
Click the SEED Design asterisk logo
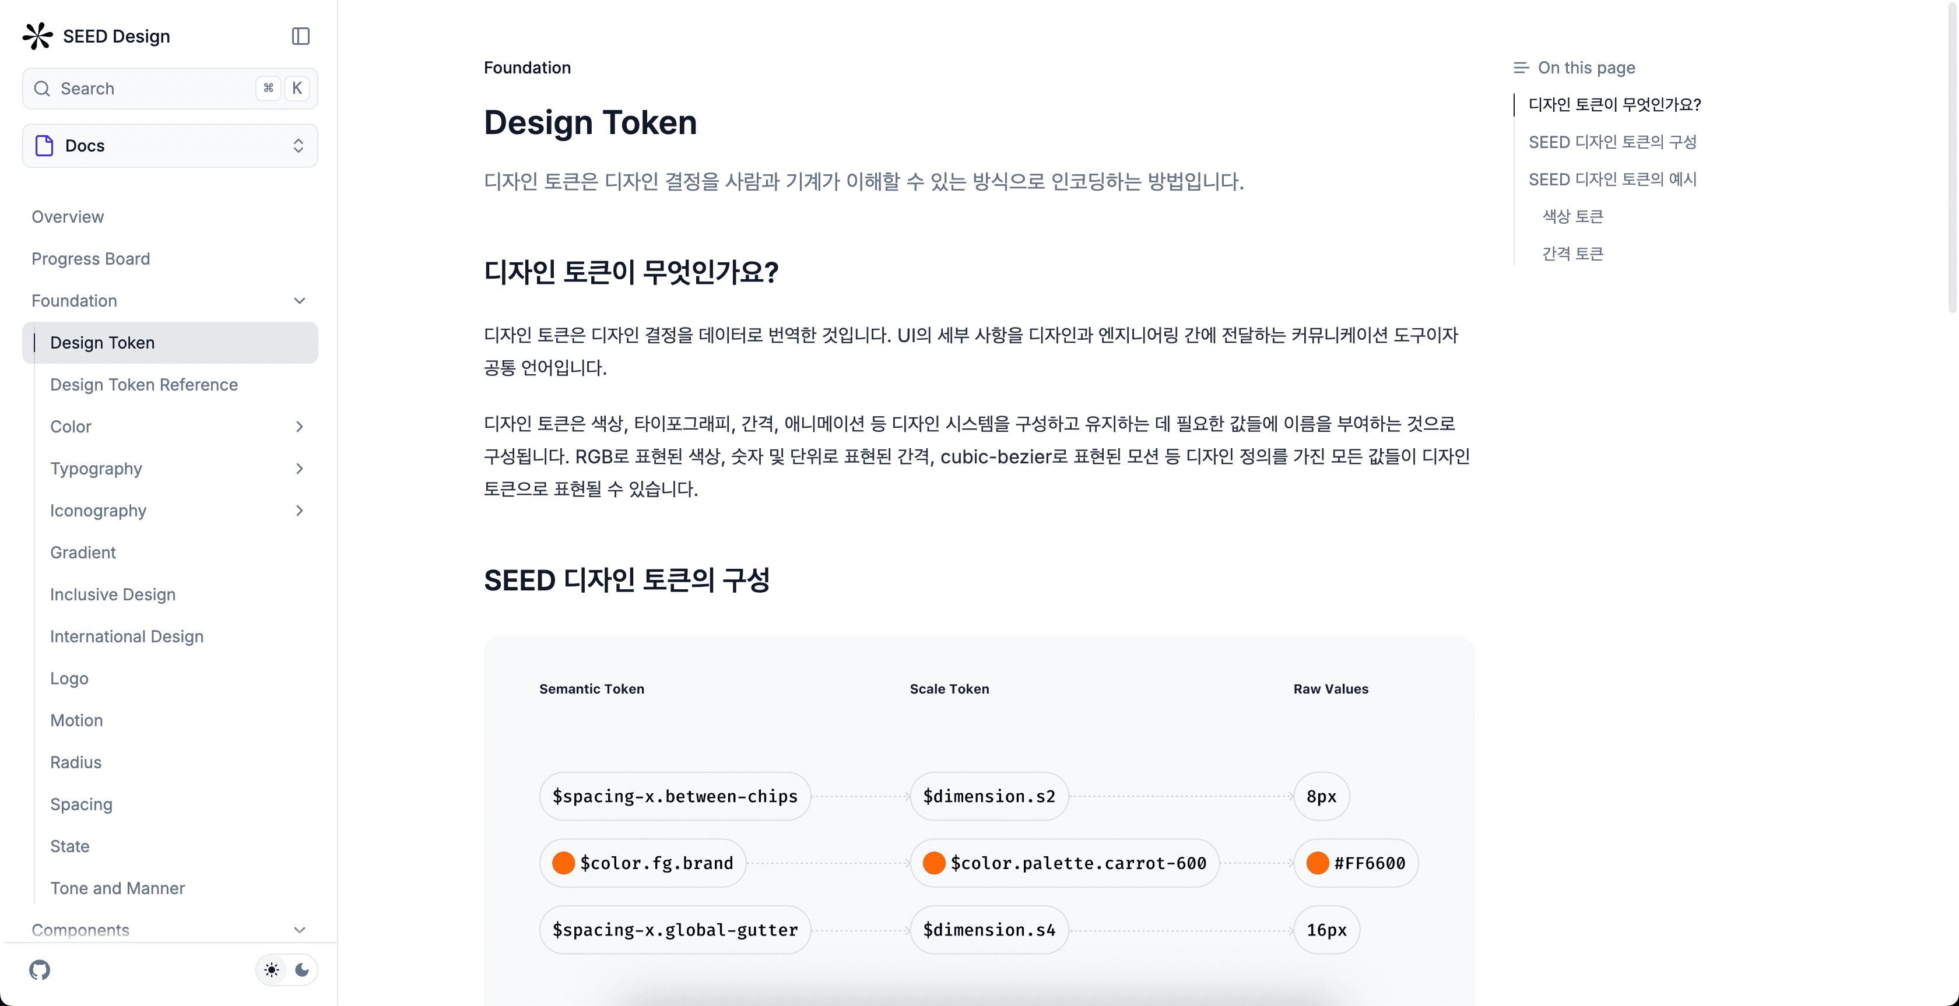(x=37, y=36)
